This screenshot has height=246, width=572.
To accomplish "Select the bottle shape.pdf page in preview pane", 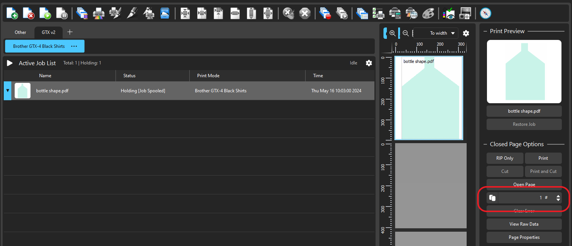I will click(x=429, y=98).
